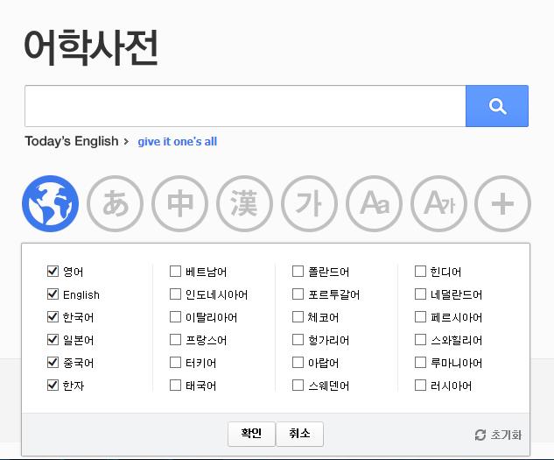Image resolution: width=554 pixels, height=460 pixels.
Task: Open the Japanese dictionary あ icon
Action: pyautogui.click(x=116, y=203)
